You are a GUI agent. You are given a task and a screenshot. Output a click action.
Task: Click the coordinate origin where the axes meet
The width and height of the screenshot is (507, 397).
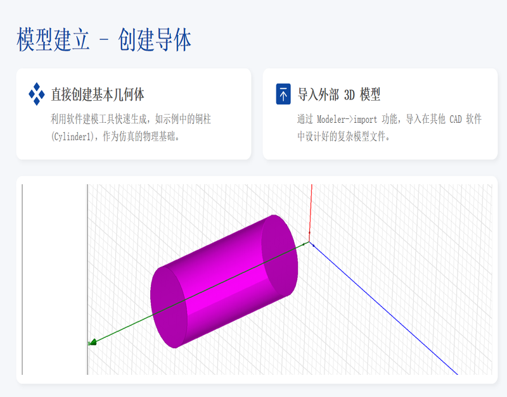click(310, 243)
